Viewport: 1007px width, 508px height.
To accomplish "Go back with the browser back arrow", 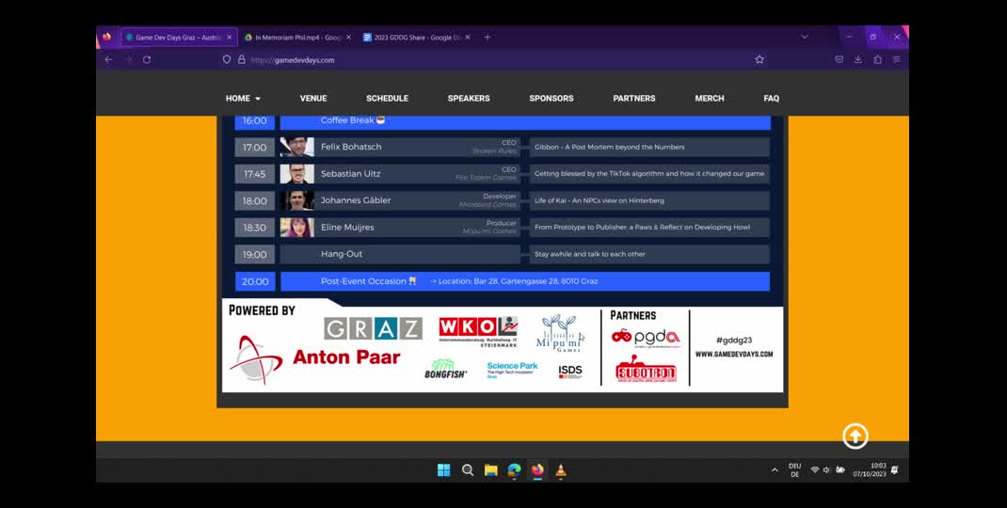I will 108,59.
